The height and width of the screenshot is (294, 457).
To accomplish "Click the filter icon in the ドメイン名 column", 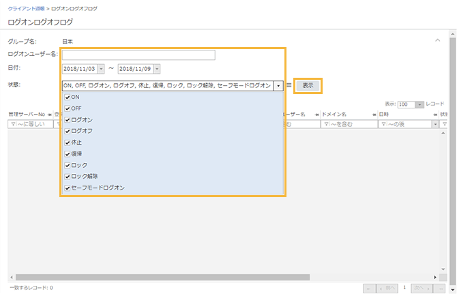I will click(x=326, y=124).
